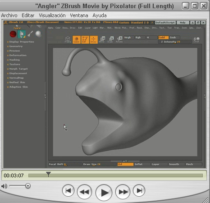Skip to end of movie
Viewport: 210px width, 203px height.
(x=139, y=190)
